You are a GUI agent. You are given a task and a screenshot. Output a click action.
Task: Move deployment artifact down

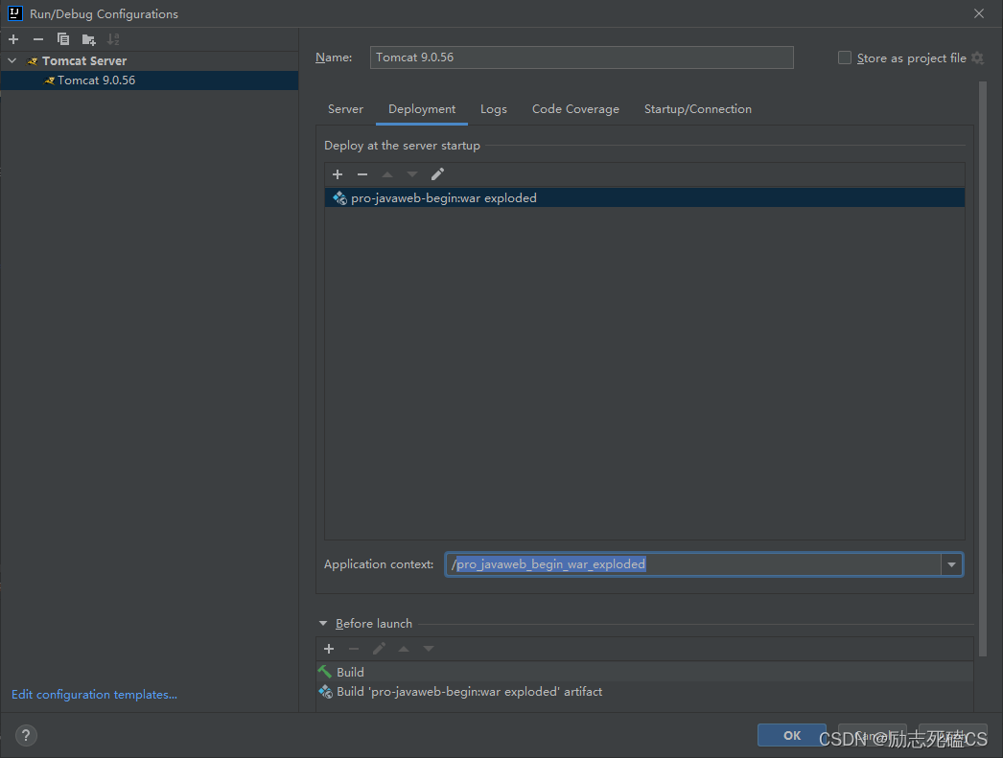(412, 174)
